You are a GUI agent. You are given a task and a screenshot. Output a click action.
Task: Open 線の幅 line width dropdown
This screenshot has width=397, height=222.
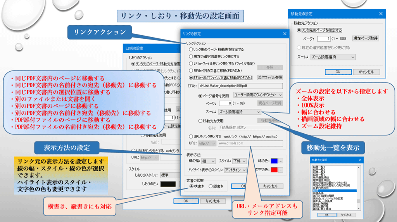[x=209, y=161]
